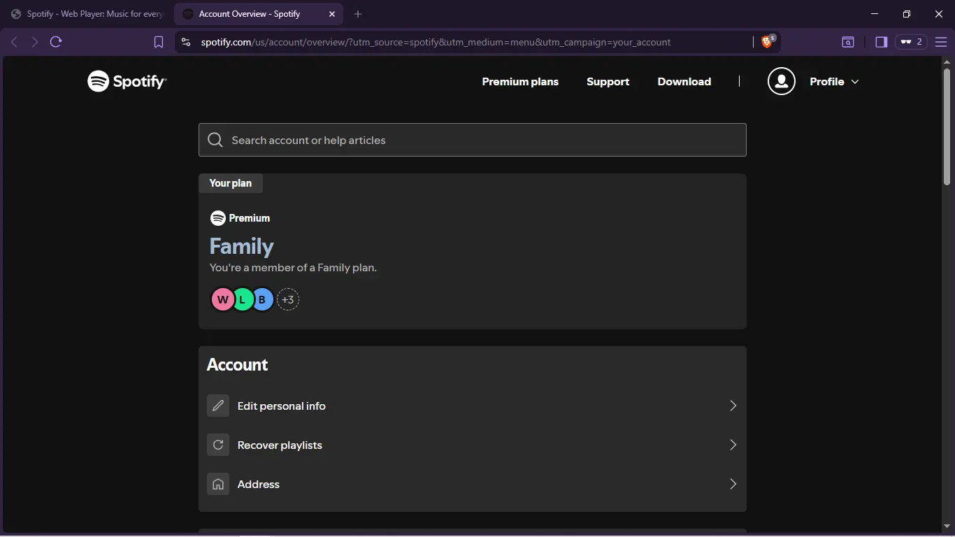Screen dimensions: 955x537
Task: Open Edit personal info
Action: (x=473, y=406)
